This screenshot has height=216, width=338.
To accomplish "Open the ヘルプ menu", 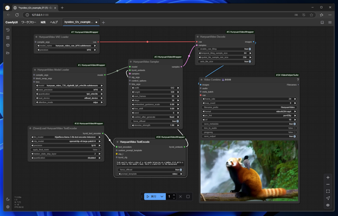I will [54, 22].
